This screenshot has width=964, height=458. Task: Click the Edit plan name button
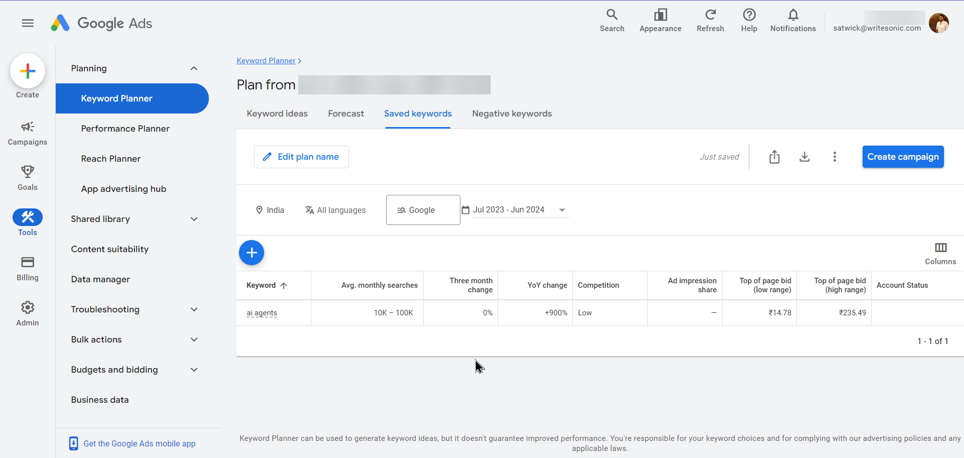pos(301,157)
